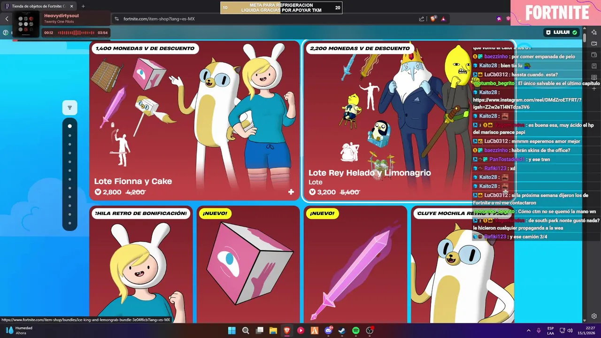This screenshot has height=338, width=601.
Task: Select the first section dot in navigator
Action: coord(69,126)
